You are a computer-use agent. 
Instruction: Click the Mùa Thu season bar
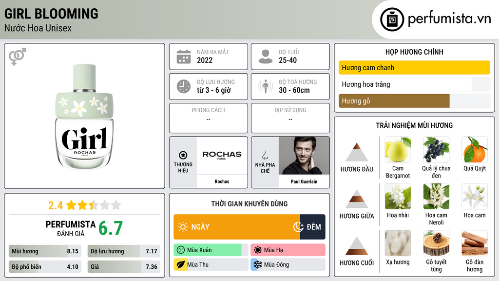tap(211, 265)
